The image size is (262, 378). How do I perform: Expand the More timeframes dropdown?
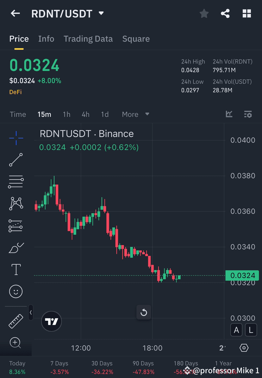pyautogui.click(x=135, y=114)
